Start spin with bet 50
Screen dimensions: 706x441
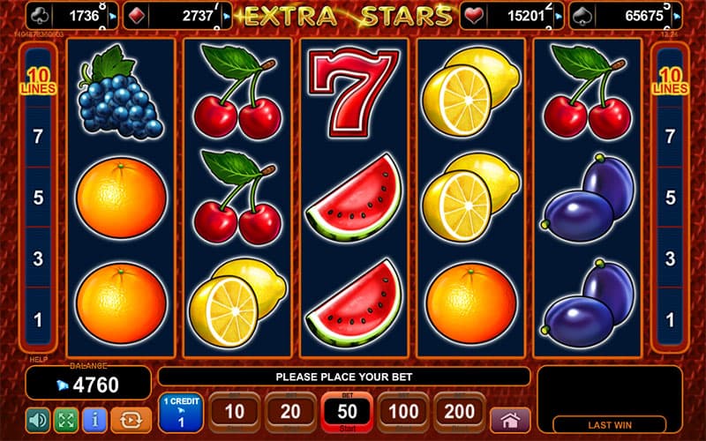coord(347,412)
